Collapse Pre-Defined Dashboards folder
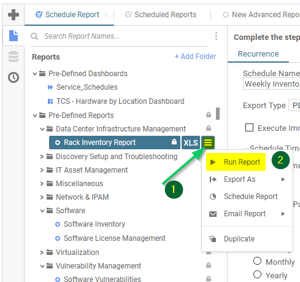The image size is (300, 282). coord(35,74)
